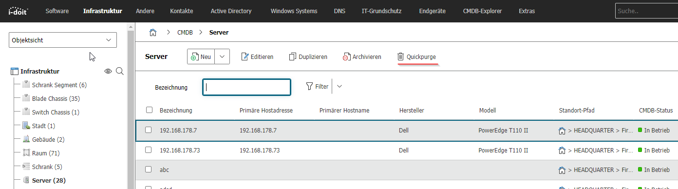678x189 pixels.
Task: Click the Archivieren icon
Action: (346, 57)
